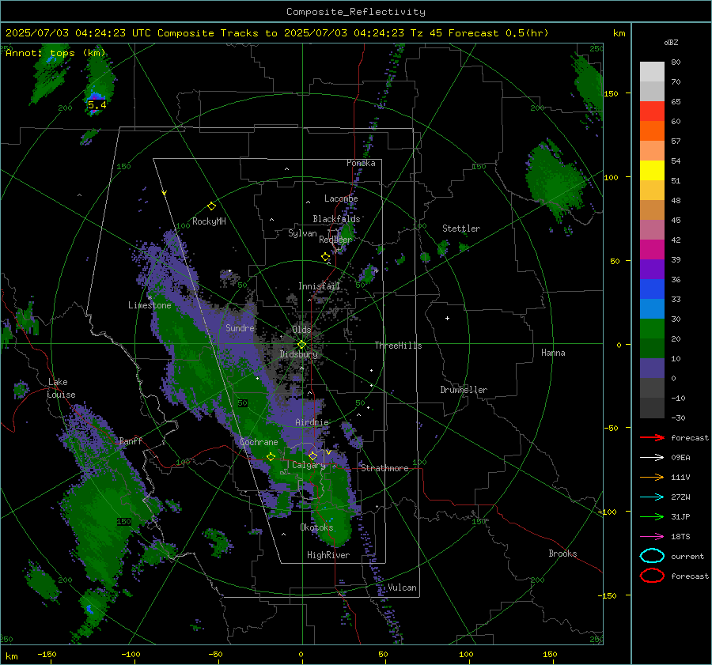Click the red 60-65 dBZ color swatch
This screenshot has width=712, height=665.
coord(652,111)
